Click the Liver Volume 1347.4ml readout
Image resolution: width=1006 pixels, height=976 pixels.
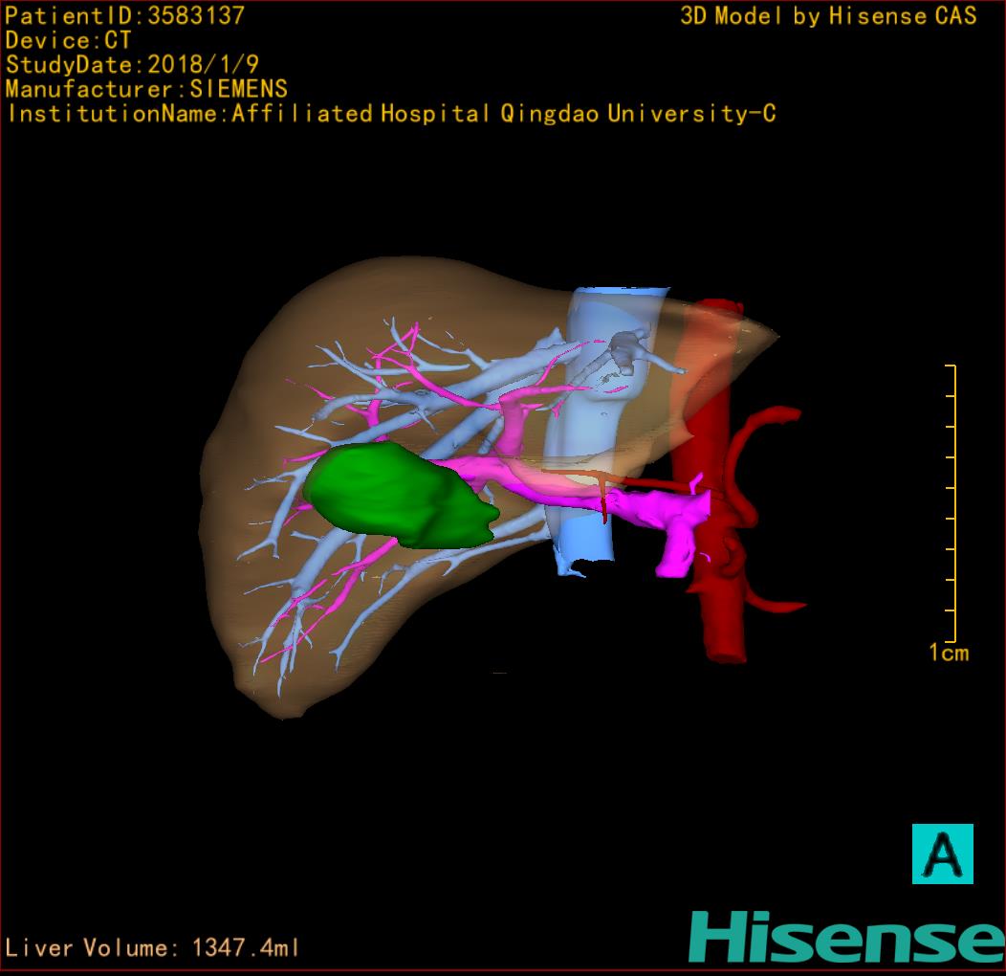(153, 948)
